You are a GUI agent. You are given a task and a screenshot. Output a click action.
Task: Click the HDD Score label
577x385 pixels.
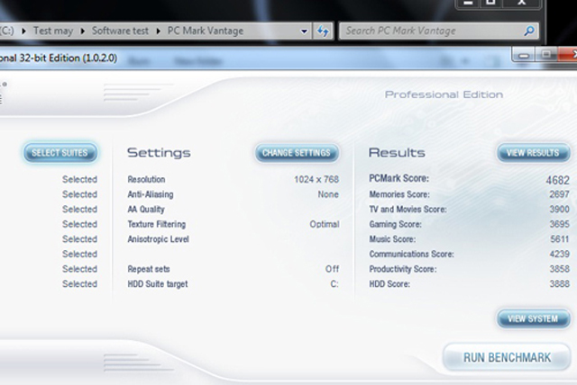point(389,284)
